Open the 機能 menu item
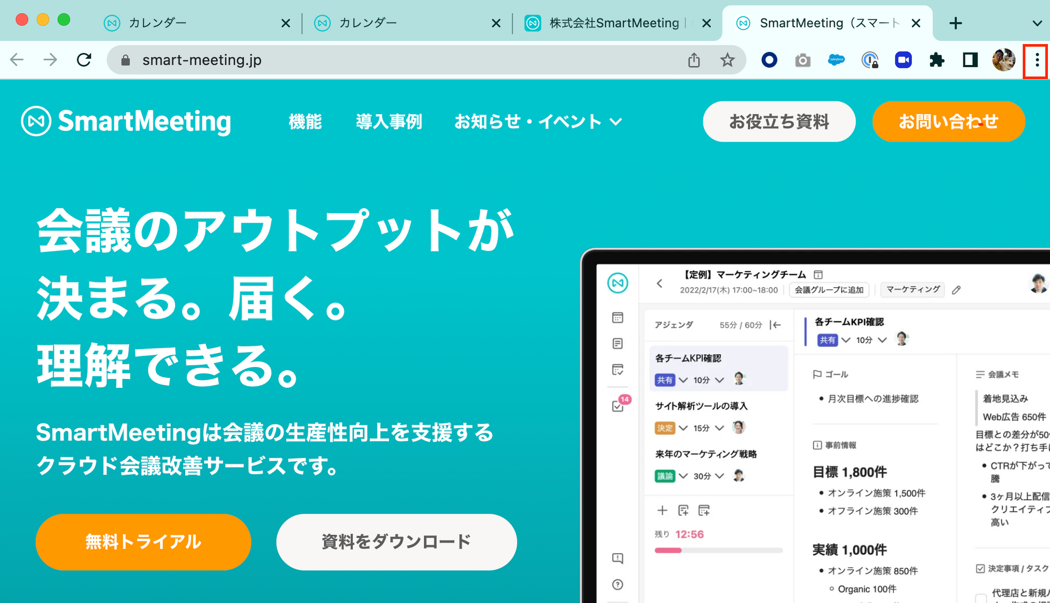Viewport: 1050px width, 603px height. [305, 122]
